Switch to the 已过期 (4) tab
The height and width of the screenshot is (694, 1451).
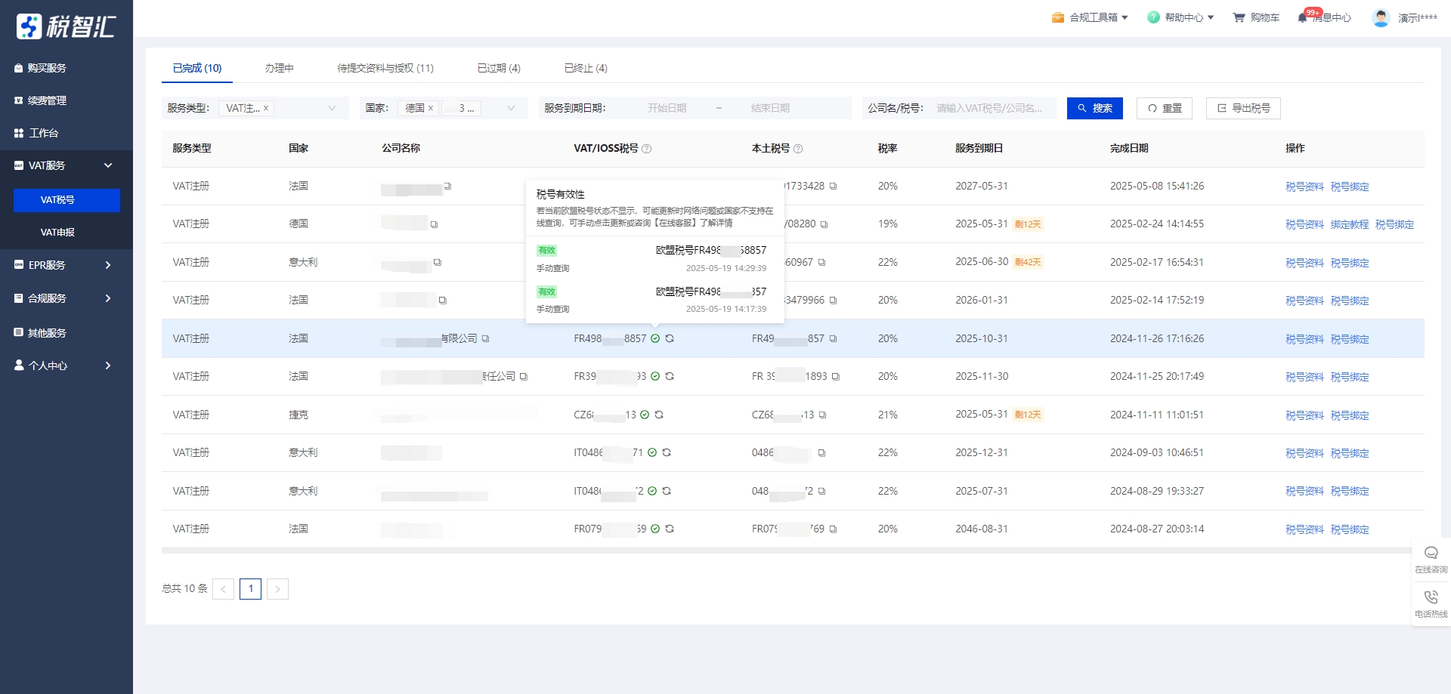click(499, 68)
